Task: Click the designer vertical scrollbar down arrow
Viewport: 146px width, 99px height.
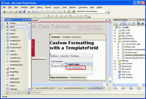Action: [x=110, y=81]
